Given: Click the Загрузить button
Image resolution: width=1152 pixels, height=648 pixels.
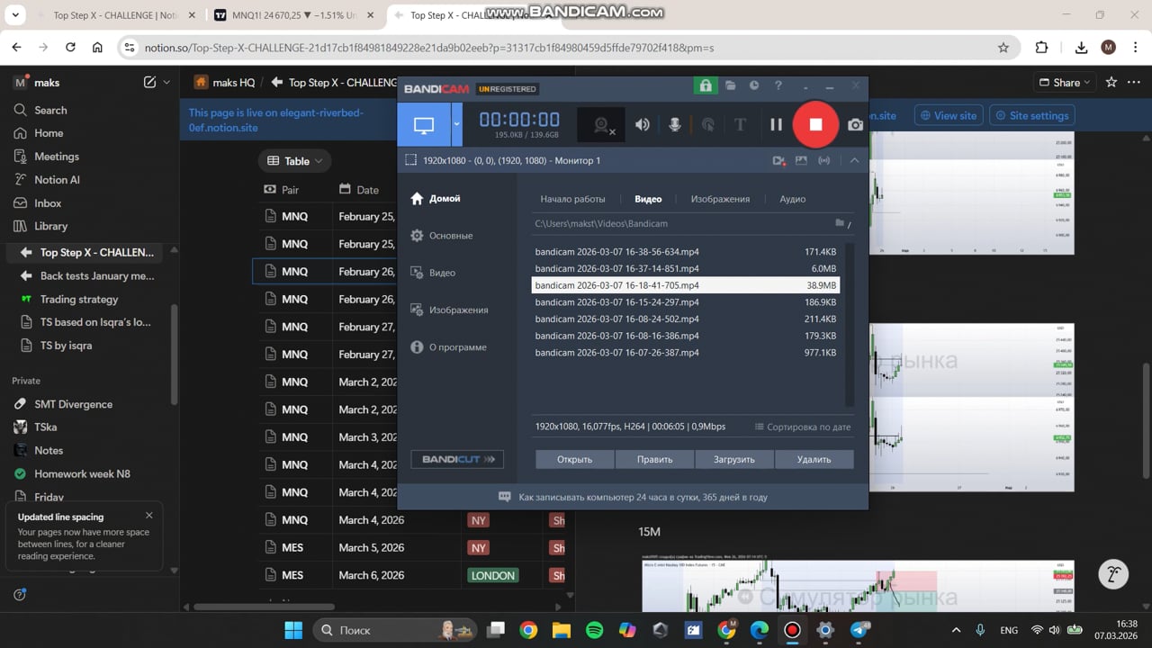Looking at the screenshot, I should click(734, 459).
